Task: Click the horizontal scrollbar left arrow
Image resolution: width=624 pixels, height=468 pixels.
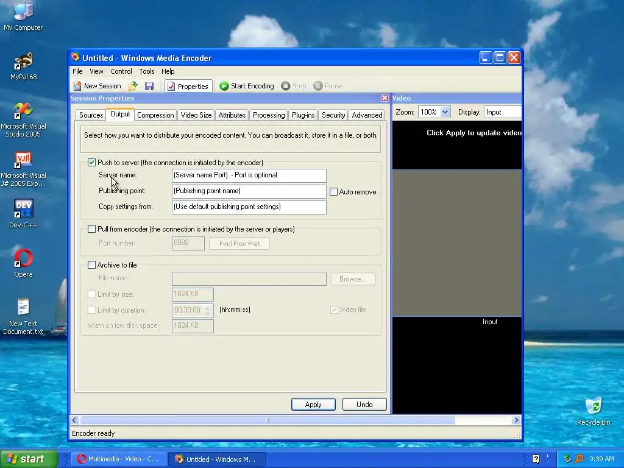Action: click(x=74, y=420)
